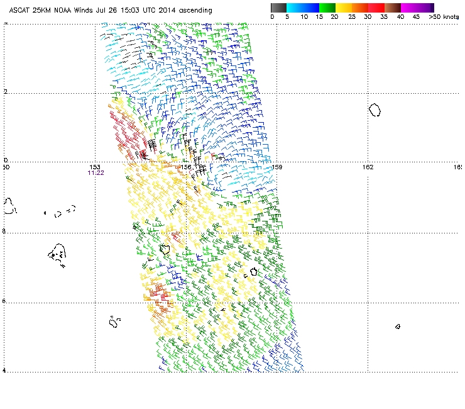This screenshot has width=465, height=409.
Task: Select the 159 longitude axis label
Action: coord(277,166)
